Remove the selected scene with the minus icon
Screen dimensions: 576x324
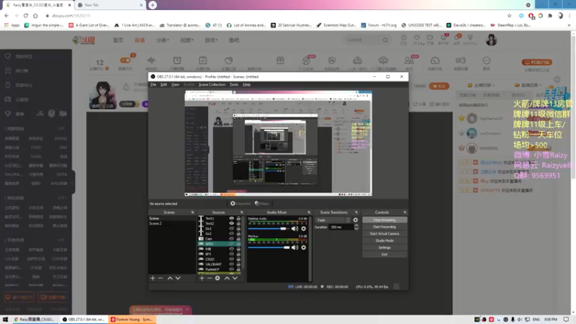pyautogui.click(x=161, y=278)
